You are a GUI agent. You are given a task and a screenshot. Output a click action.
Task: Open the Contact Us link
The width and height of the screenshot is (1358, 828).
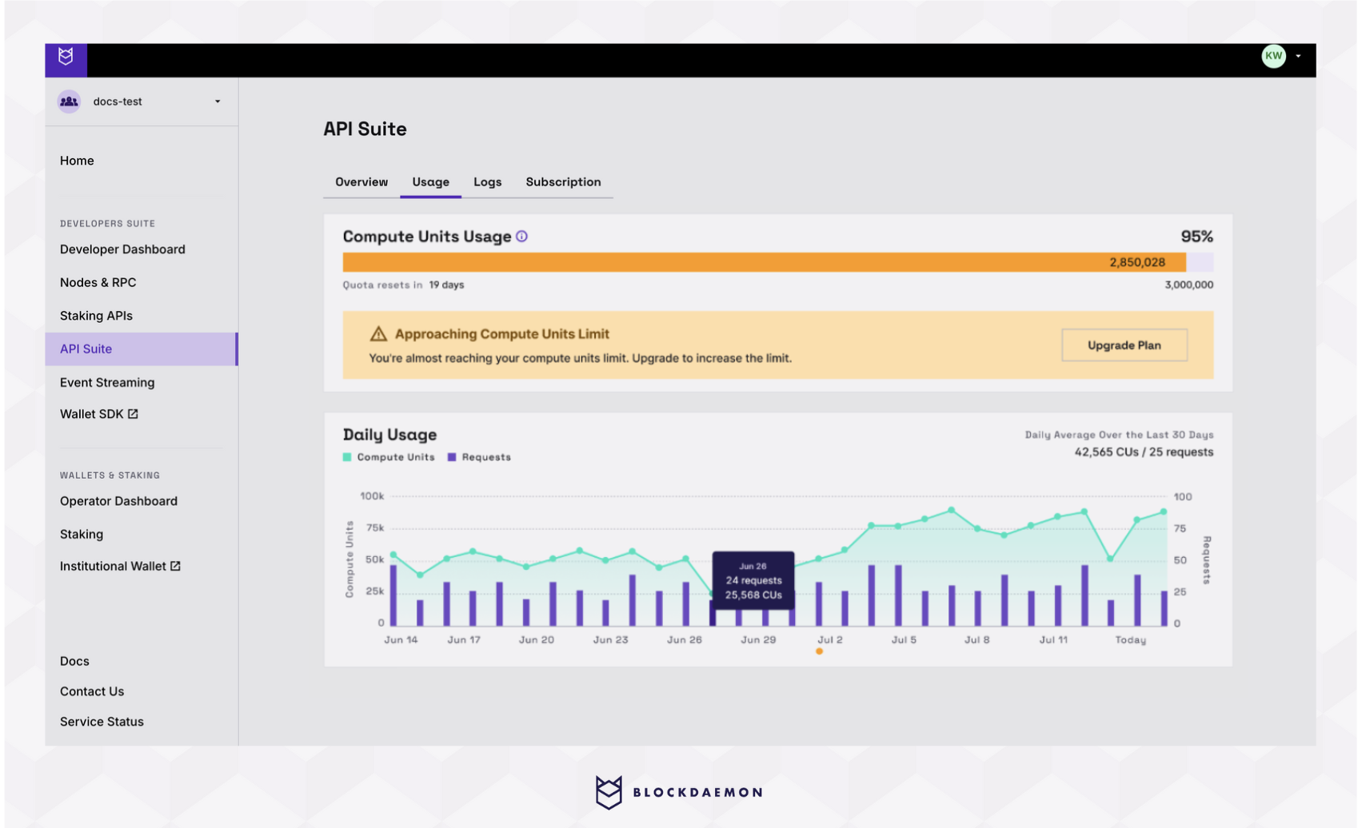pyautogui.click(x=92, y=691)
